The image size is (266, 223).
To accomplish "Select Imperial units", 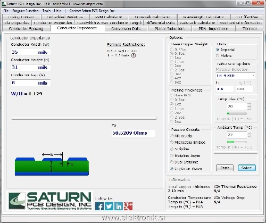I will pos(226,49).
